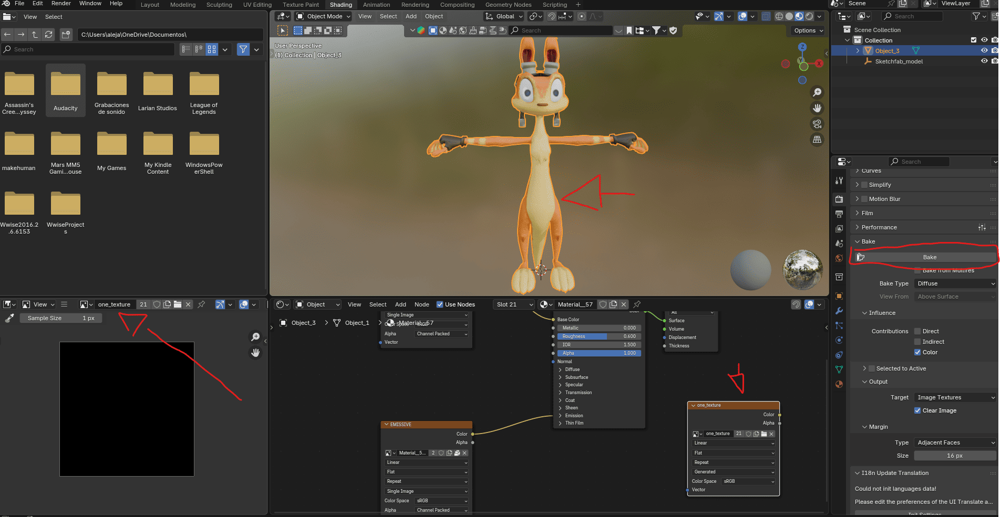Screen dimensions: 1001x517
Task: Open the Render menu
Action: point(61,3)
